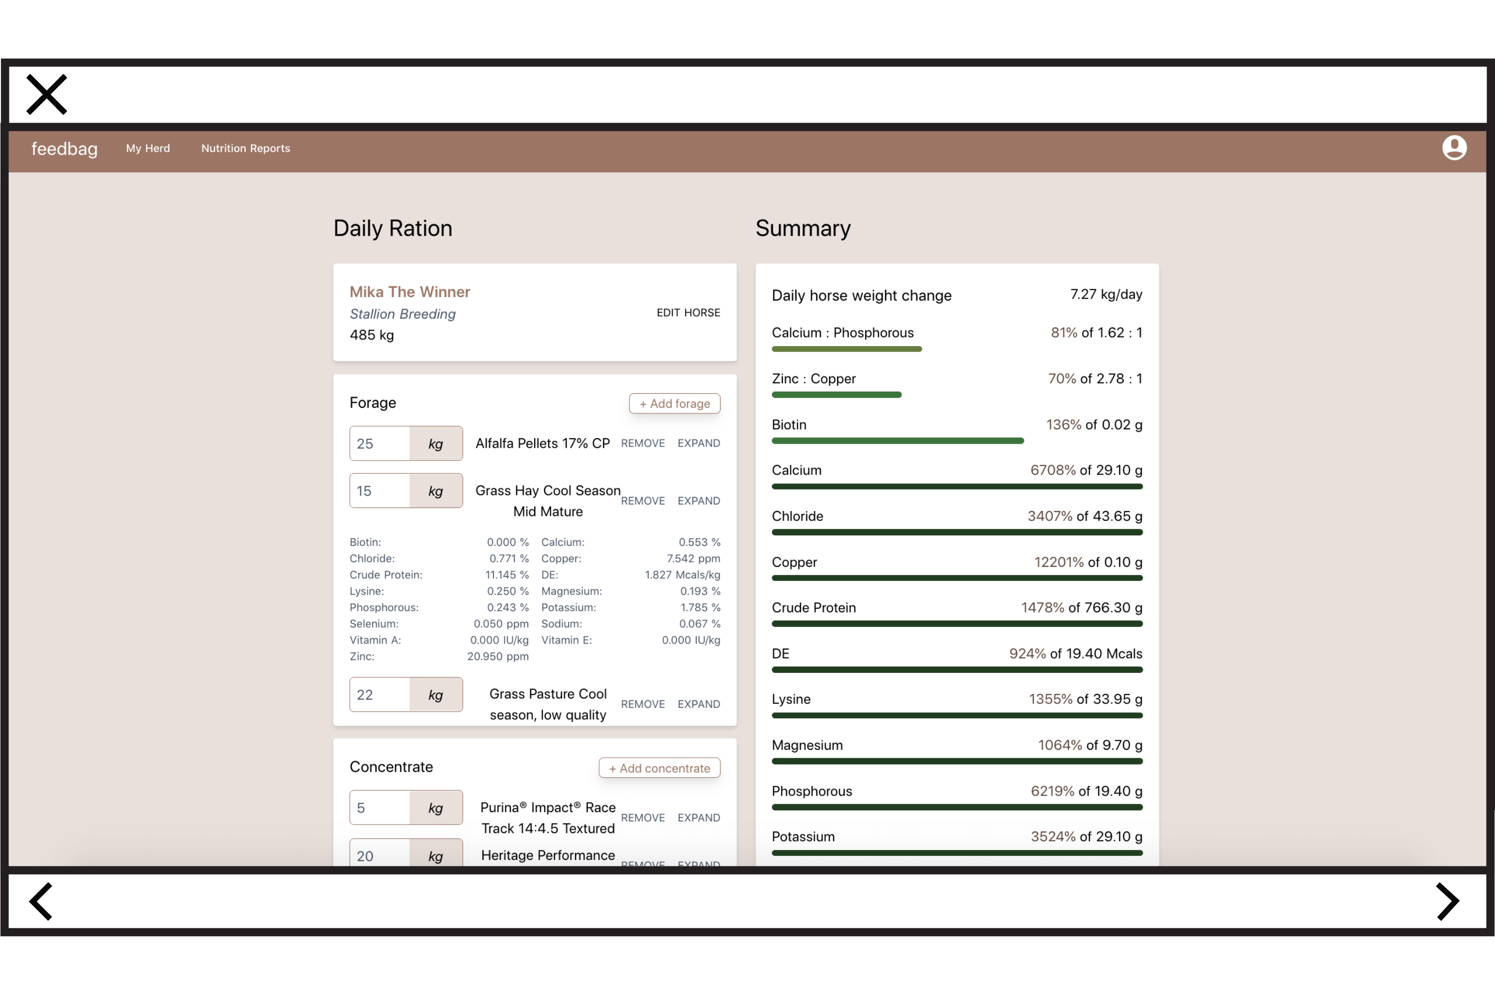Viewport: 1495px width, 997px height.
Task: Expand Grass Pasture Cool season details
Action: pyautogui.click(x=698, y=704)
